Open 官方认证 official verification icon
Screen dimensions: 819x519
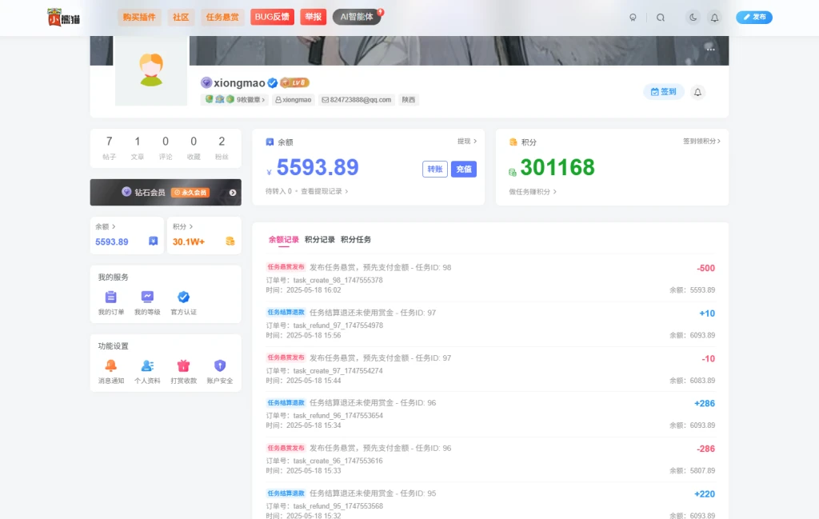[183, 297]
